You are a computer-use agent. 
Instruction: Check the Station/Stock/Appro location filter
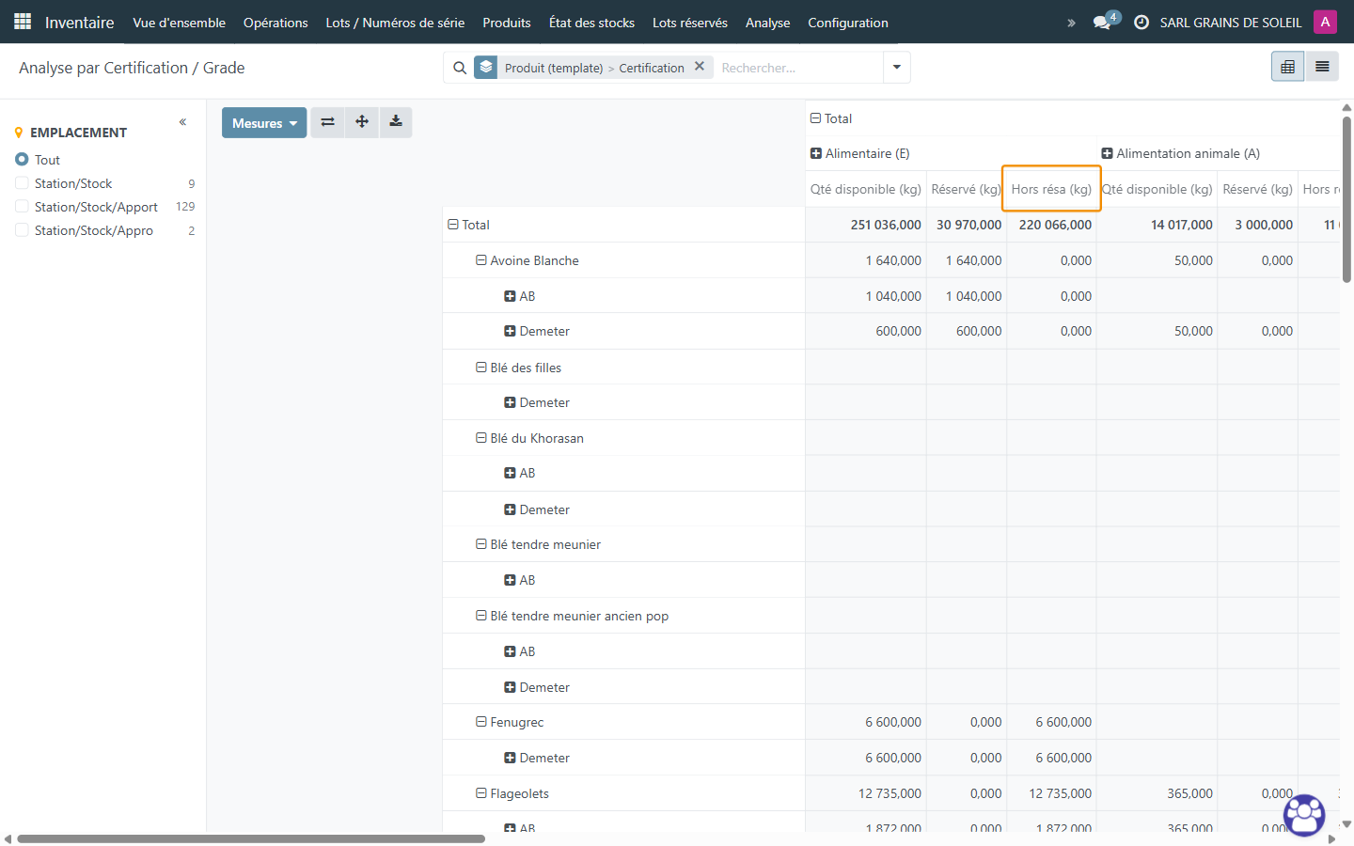coord(22,230)
